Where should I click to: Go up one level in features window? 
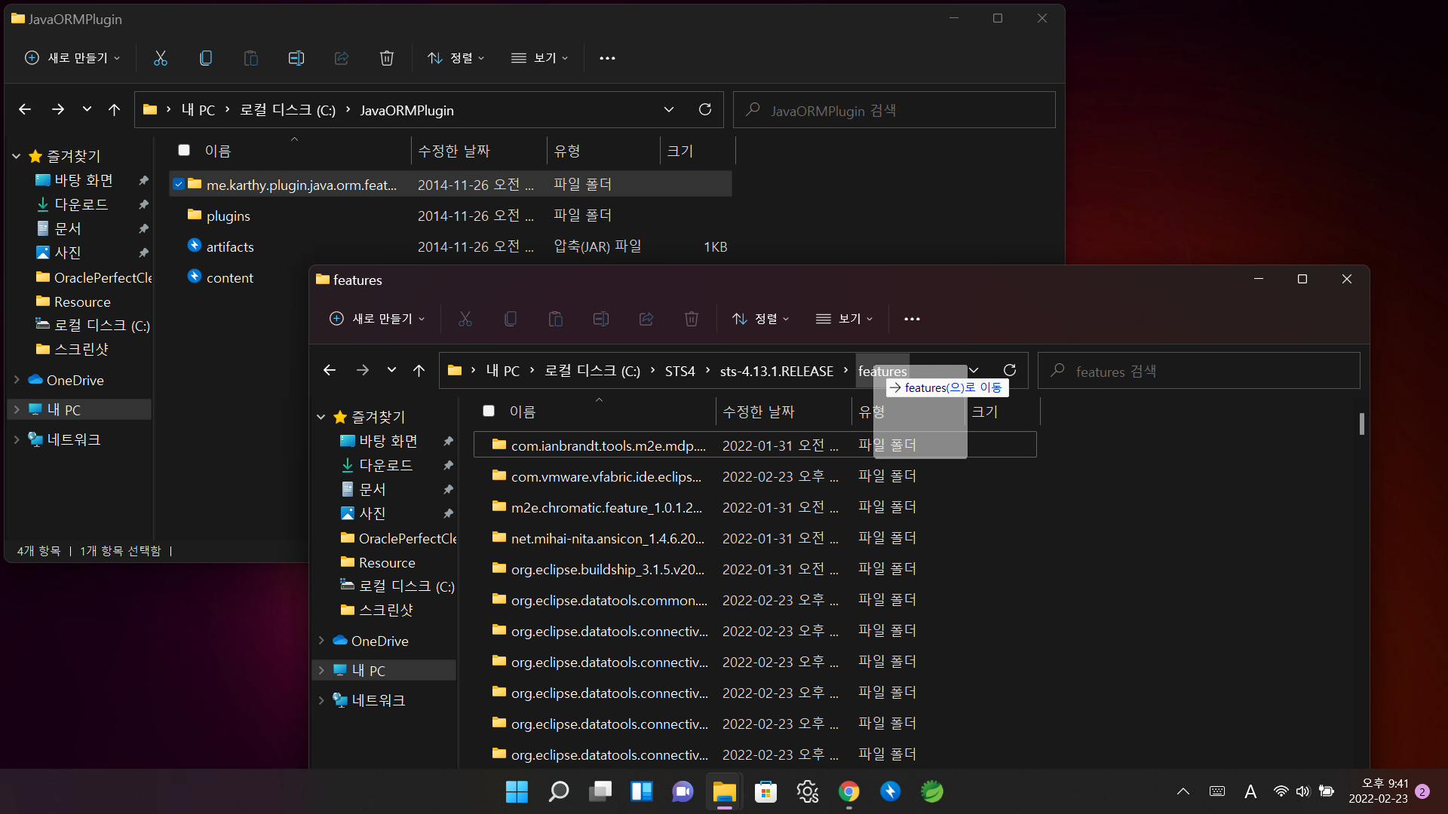click(419, 370)
